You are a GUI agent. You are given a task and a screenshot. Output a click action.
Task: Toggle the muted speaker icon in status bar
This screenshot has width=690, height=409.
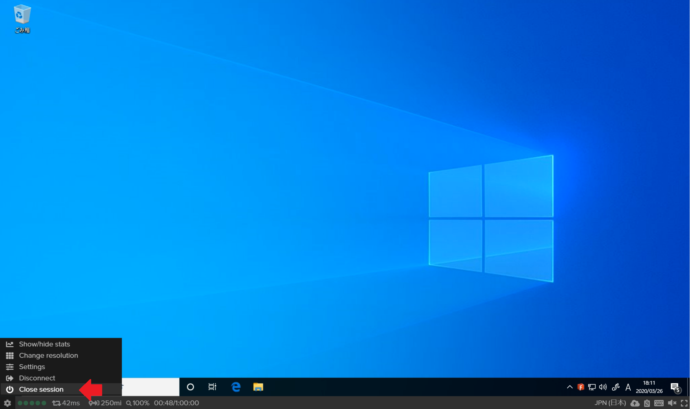[672, 403]
